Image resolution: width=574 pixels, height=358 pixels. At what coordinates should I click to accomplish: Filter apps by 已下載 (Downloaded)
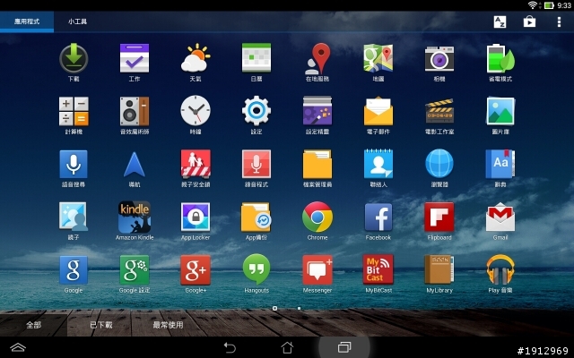101,325
